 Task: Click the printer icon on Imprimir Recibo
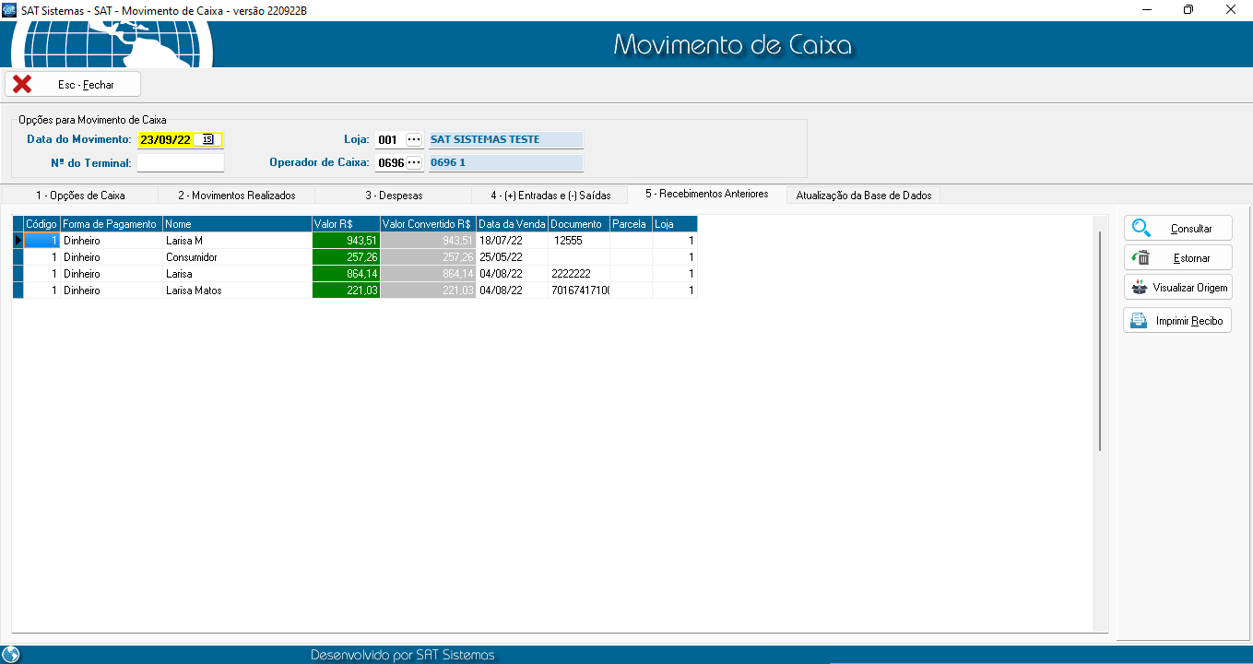[1140, 321]
